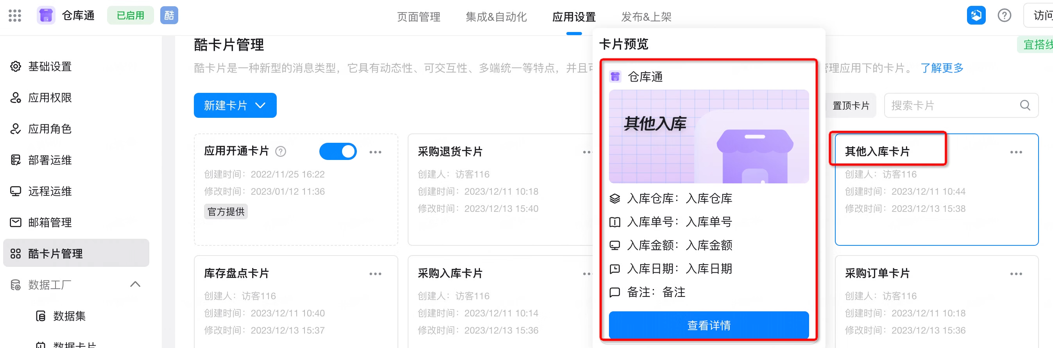The width and height of the screenshot is (1053, 348).
Task: Switch to the 发布&上架 tab
Action: tap(646, 17)
